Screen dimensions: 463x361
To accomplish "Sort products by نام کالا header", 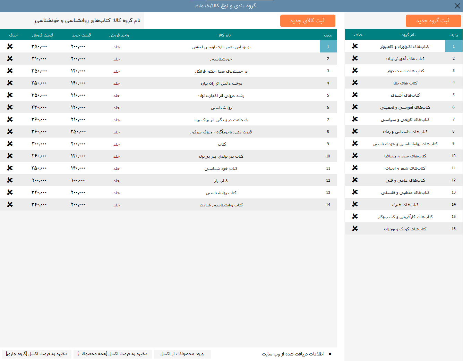I will click(224, 35).
